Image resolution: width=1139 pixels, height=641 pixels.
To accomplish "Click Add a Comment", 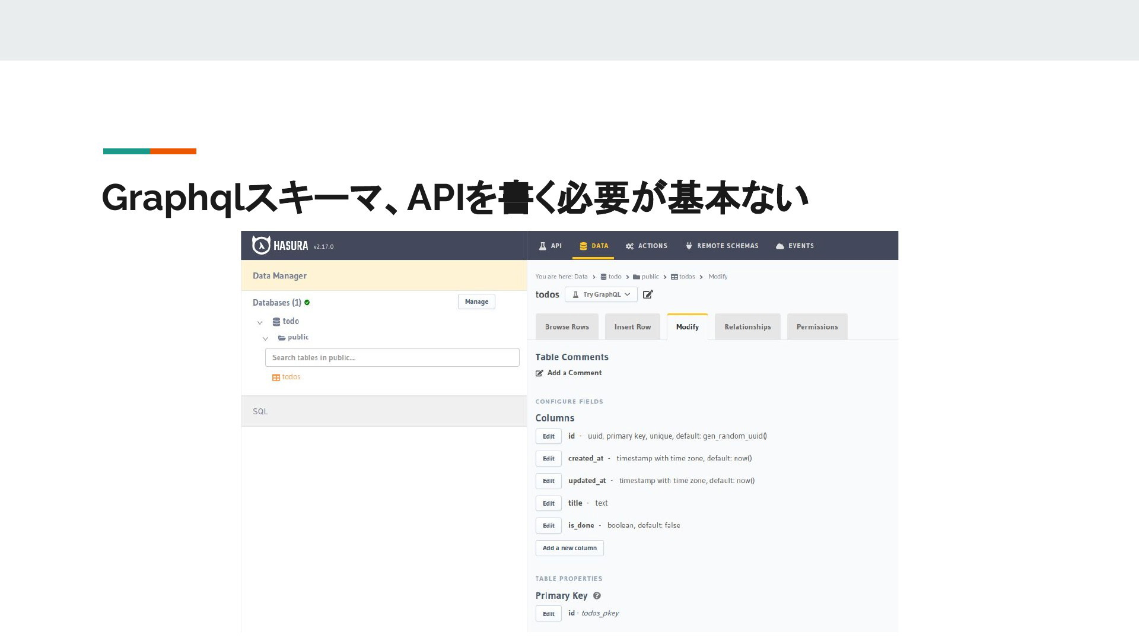I will point(569,373).
